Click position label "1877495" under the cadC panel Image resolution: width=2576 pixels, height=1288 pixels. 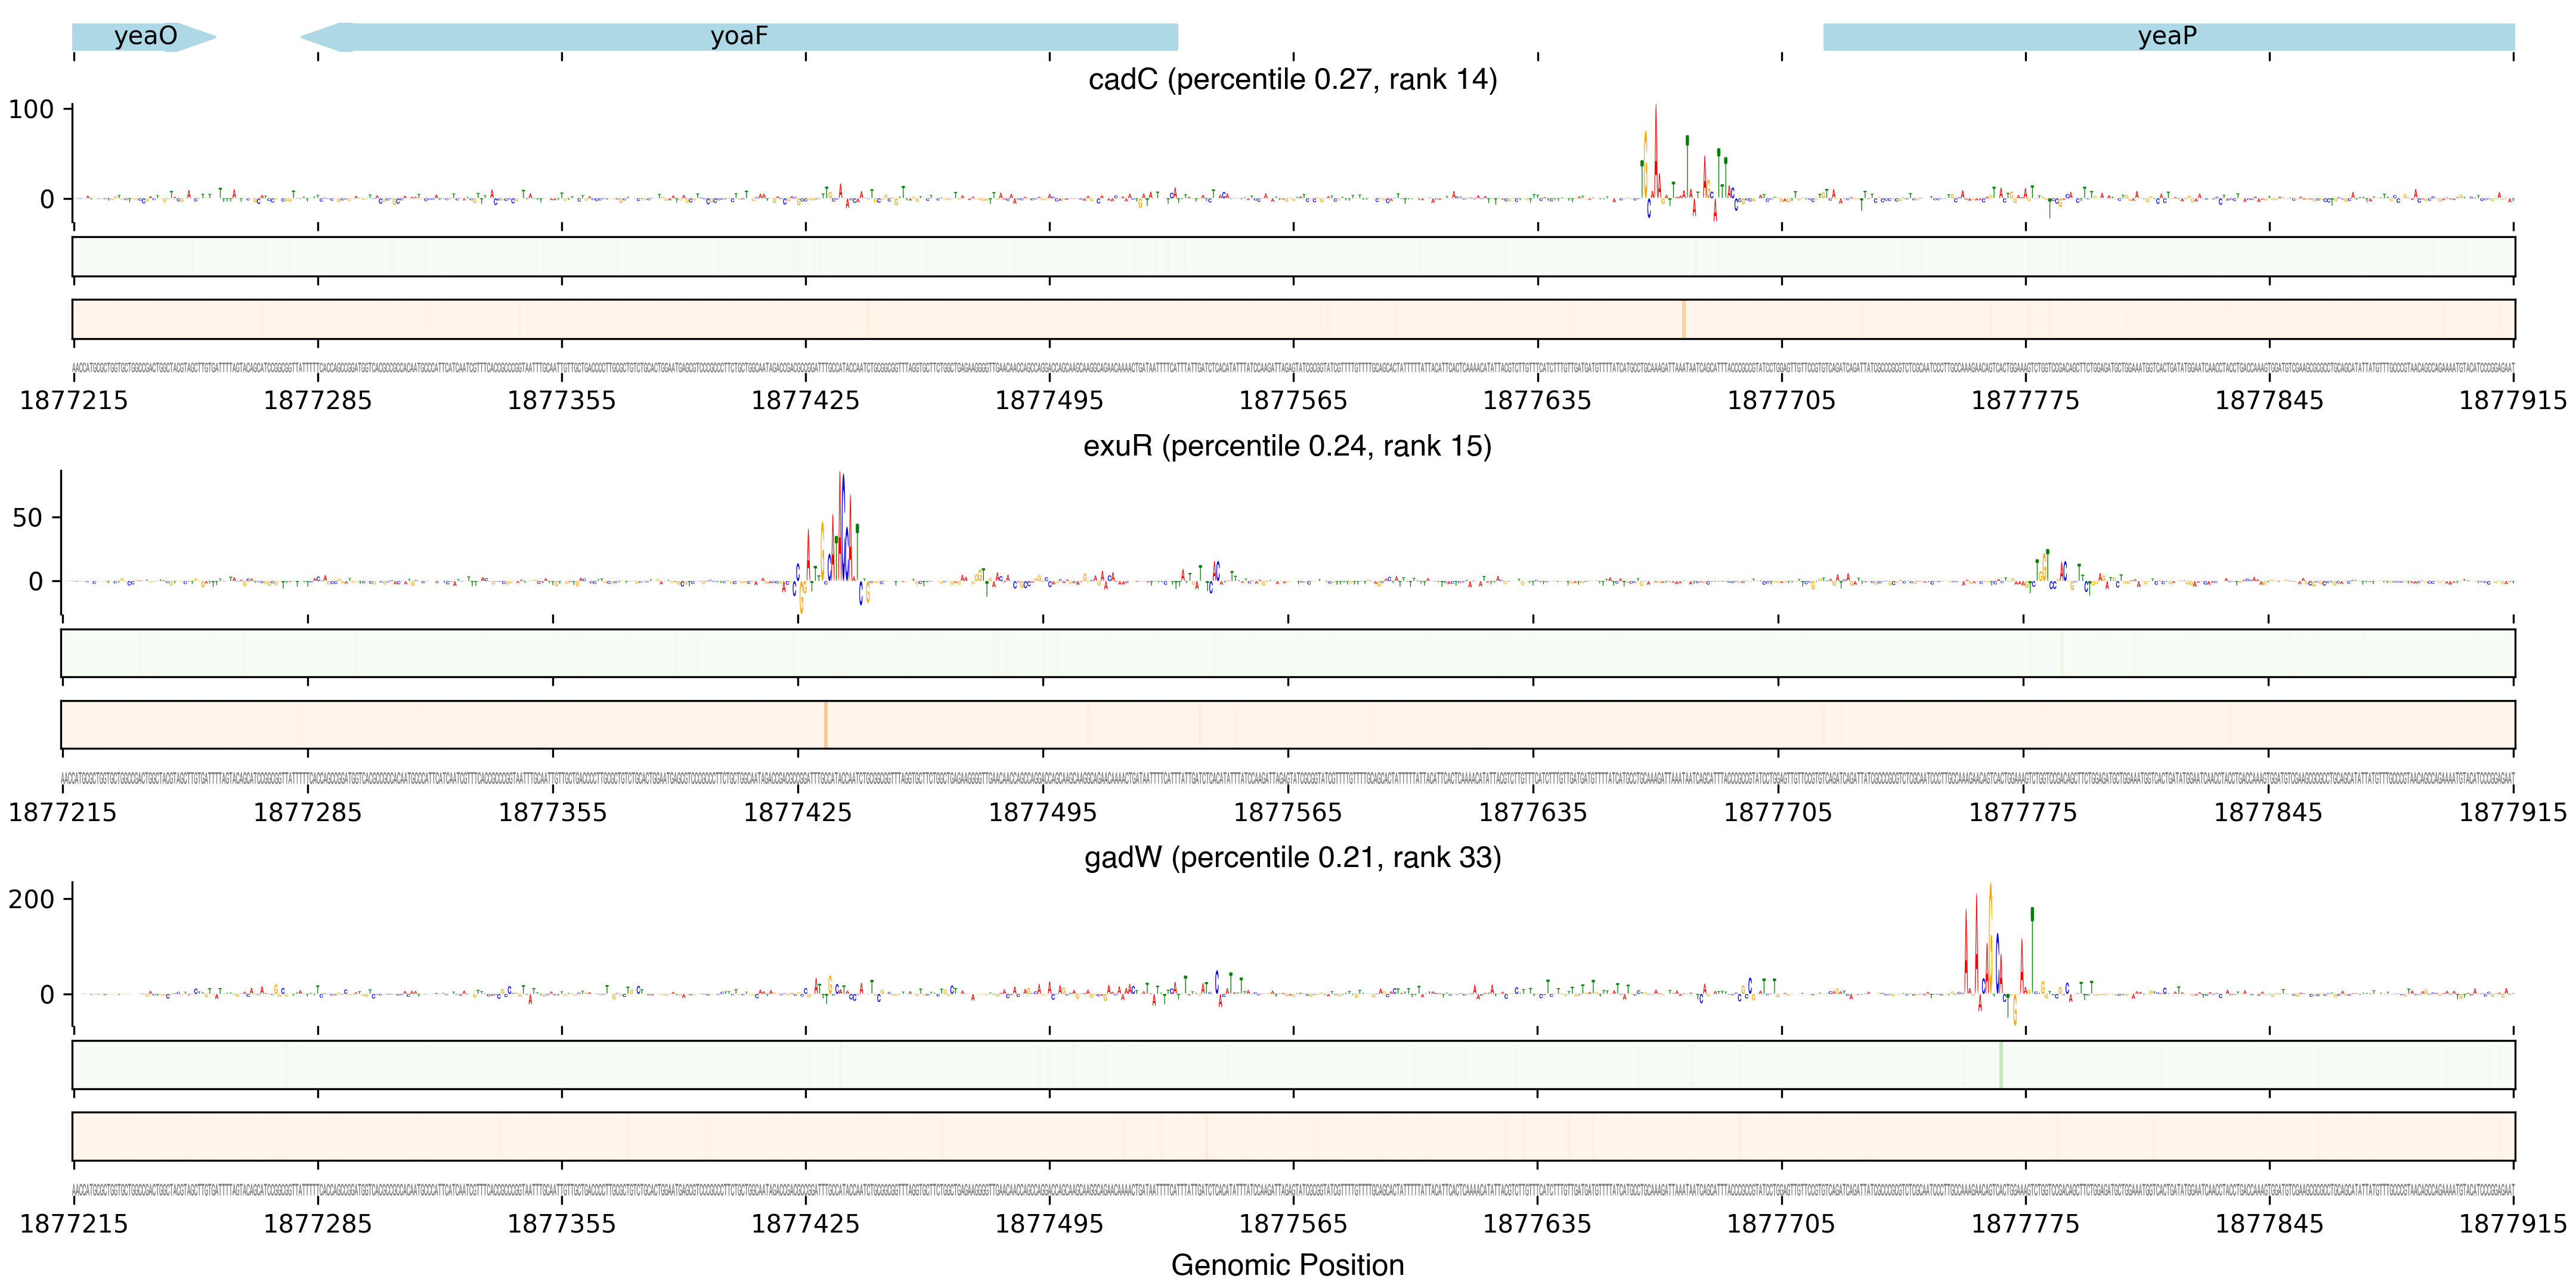1050,401
